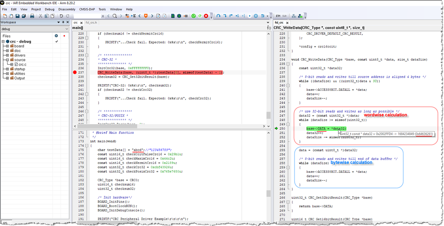Click the Toggle Bookmark orange icon
444x226 pixels.
pyautogui.click(x=145, y=16)
